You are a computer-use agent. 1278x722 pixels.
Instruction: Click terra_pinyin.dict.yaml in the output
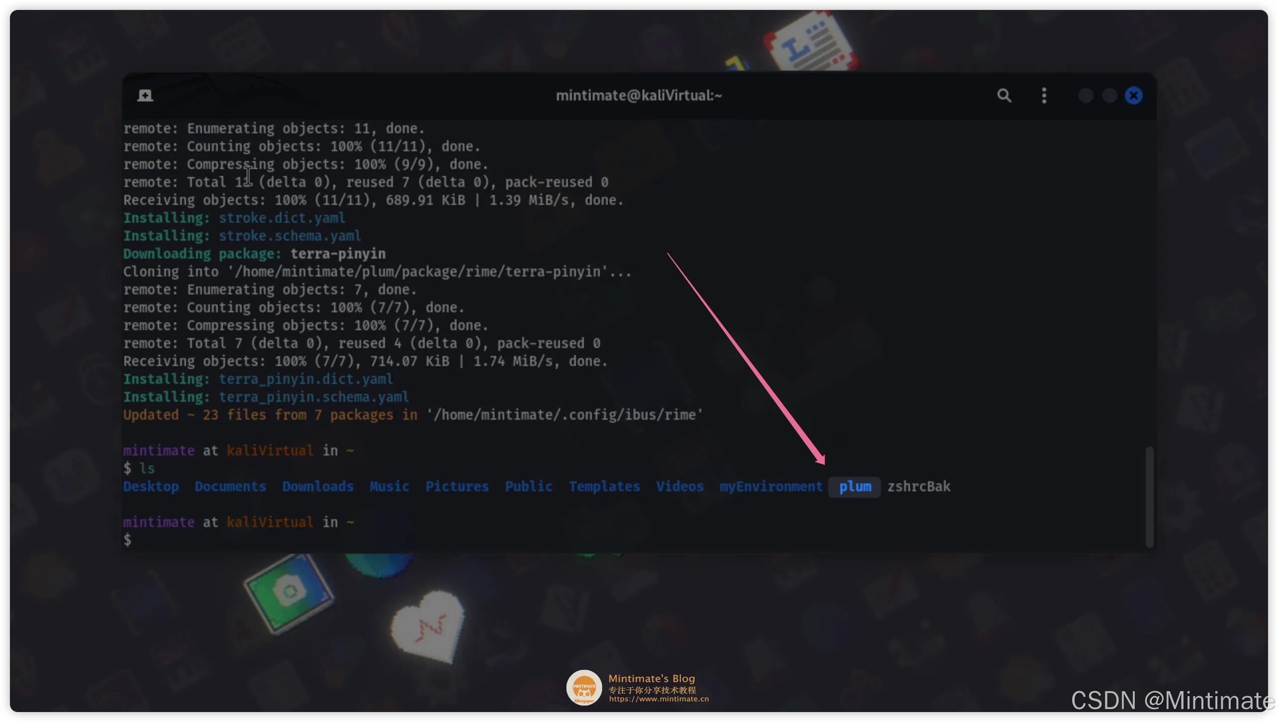[306, 379]
